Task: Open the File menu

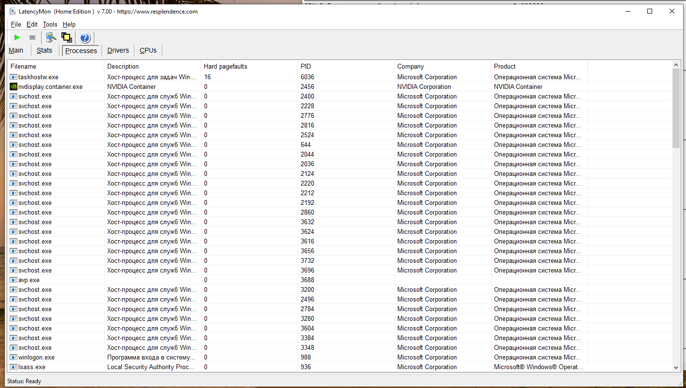Action: pos(16,24)
